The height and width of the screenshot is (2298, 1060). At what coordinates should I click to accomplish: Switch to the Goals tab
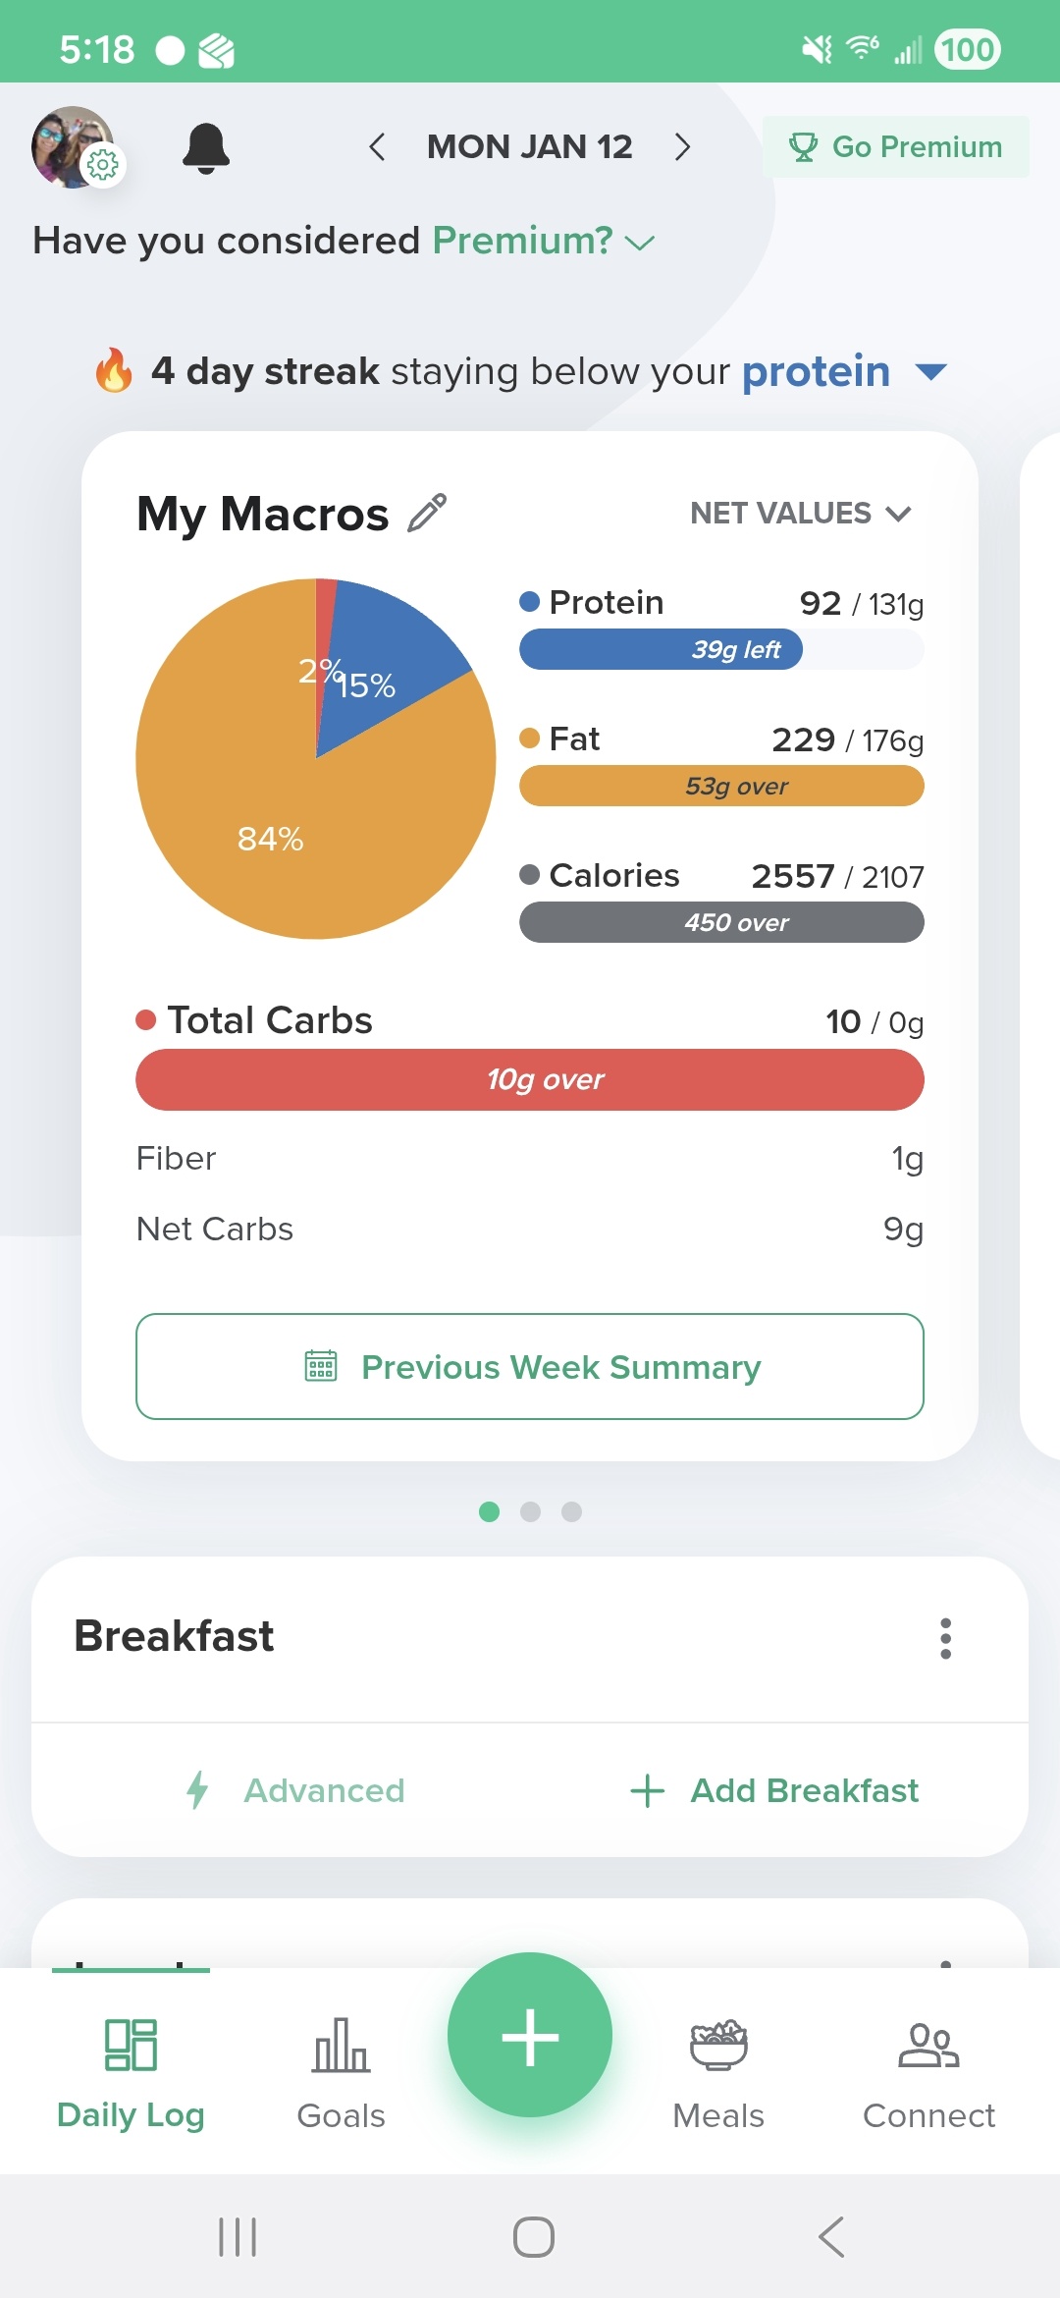coord(341,2072)
